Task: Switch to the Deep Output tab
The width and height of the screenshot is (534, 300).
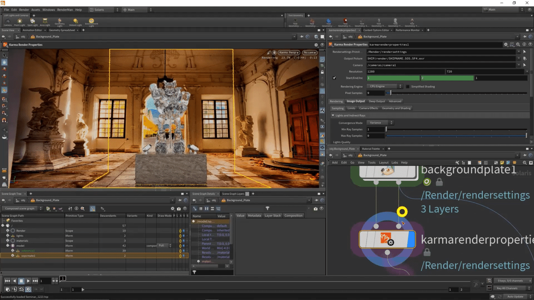Action: pyautogui.click(x=376, y=101)
